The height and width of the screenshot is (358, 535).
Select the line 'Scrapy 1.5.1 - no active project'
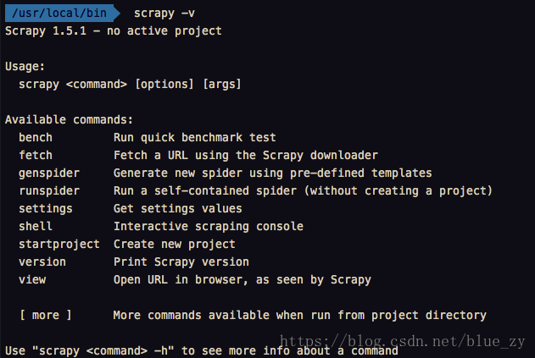[114, 31]
